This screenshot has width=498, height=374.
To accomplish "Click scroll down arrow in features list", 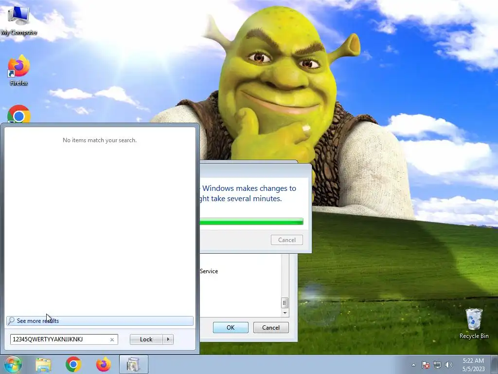I will click(285, 313).
